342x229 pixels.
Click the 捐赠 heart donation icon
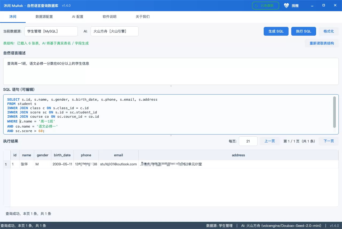click(286, 6)
